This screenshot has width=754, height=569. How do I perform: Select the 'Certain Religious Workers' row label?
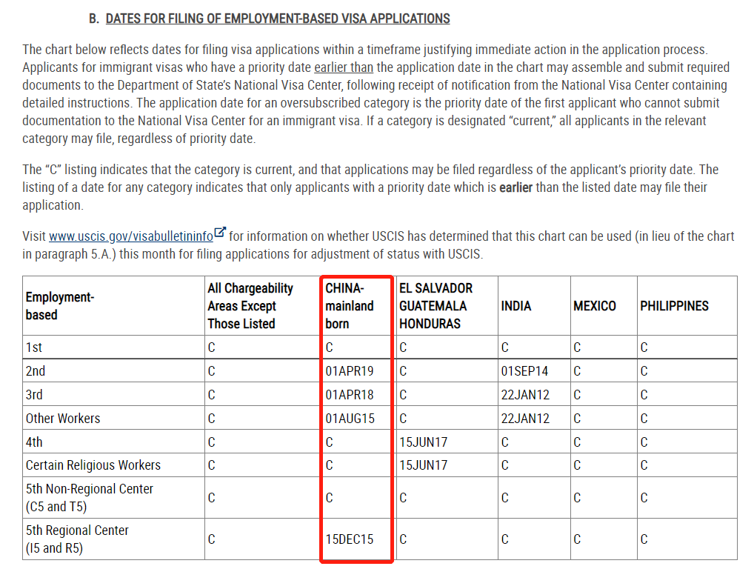93,465
